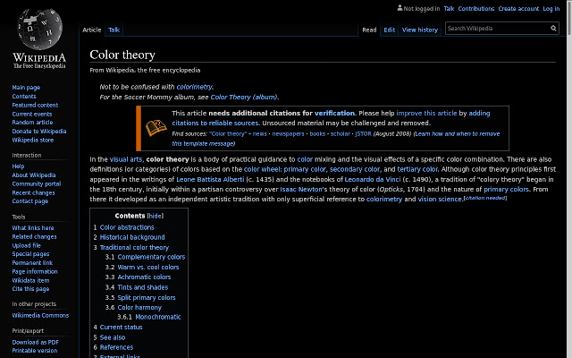Go to Main page in sidebar
This screenshot has width=572, height=358.
tap(26, 88)
